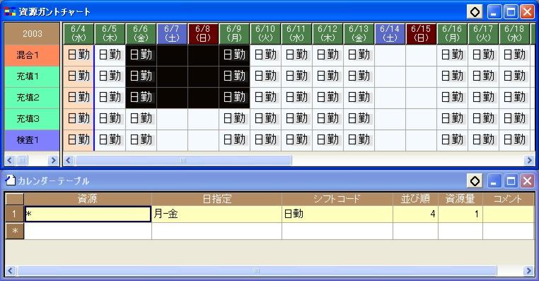Click the diamond icon in Resource Gantt window
The height and width of the screenshot is (281, 539).
point(475,12)
